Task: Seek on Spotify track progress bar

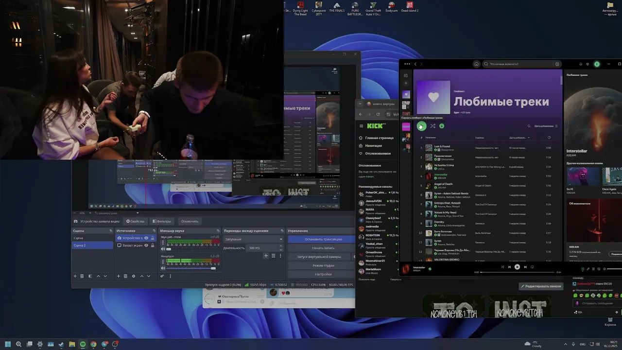Action: tap(518, 272)
